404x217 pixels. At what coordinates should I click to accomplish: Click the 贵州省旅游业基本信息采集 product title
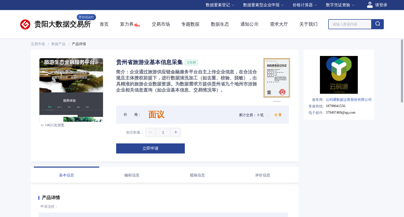pyautogui.click(x=149, y=62)
